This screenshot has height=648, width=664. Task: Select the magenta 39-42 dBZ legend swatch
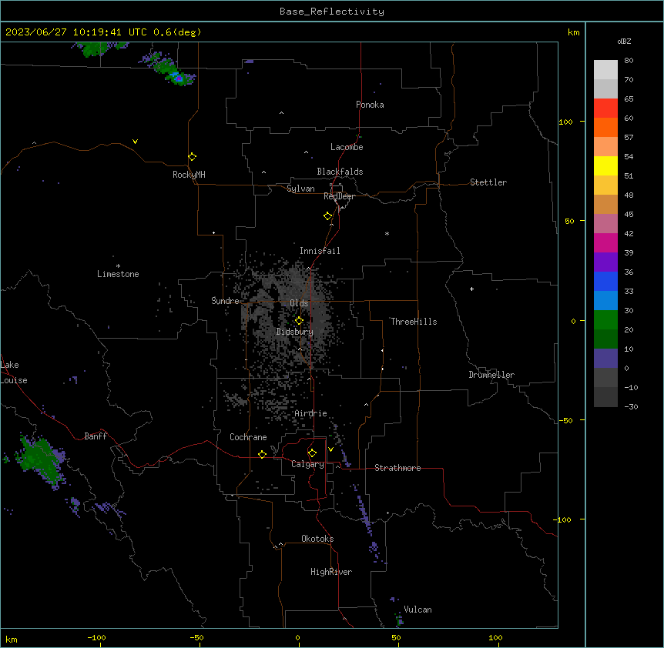pyautogui.click(x=605, y=242)
